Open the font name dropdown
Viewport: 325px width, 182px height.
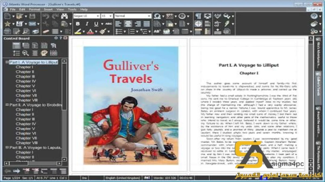98,16
